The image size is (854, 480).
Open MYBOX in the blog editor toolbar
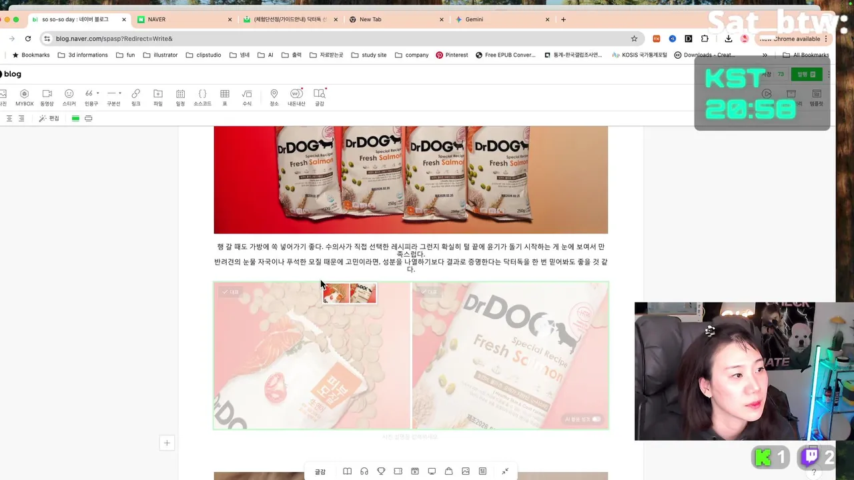click(24, 97)
